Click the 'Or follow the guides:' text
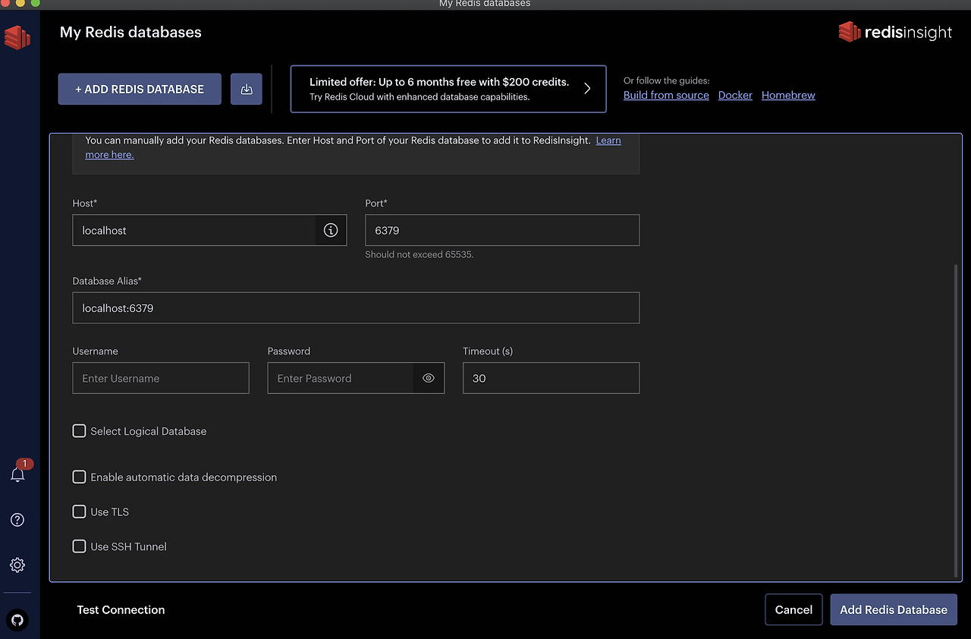This screenshot has width=971, height=639. tap(666, 80)
